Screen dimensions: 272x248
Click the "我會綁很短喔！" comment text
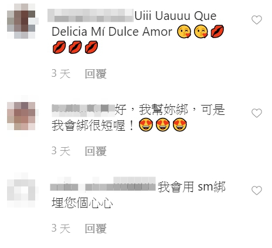pos(93,125)
